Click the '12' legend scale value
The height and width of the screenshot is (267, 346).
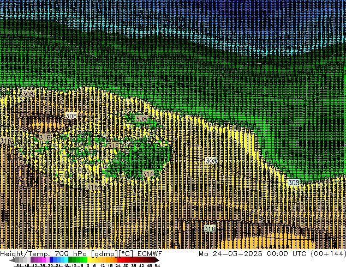click(103, 265)
